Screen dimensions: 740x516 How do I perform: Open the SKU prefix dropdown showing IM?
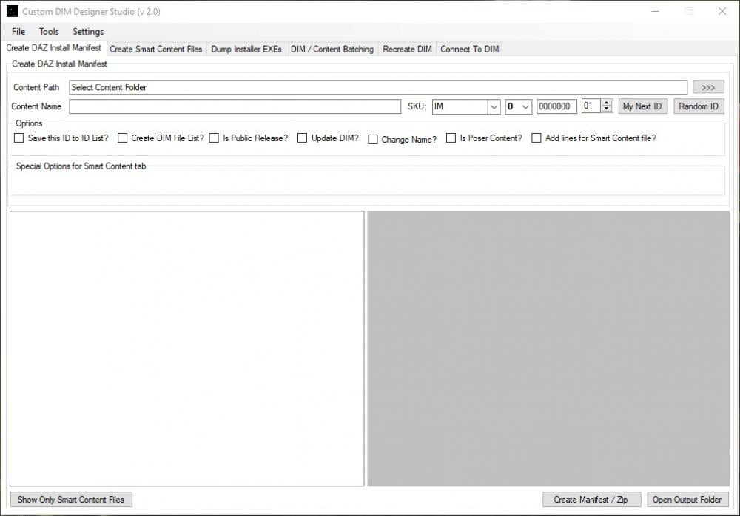coord(494,106)
